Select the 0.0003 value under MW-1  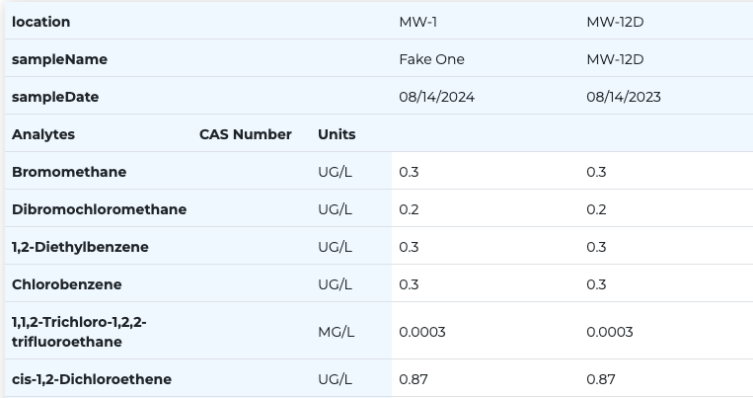pos(422,332)
